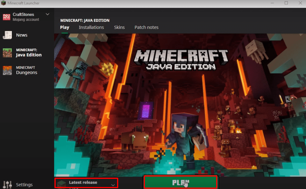Minimize the Minecraft Launcher window
The height and width of the screenshot is (189, 306).
(272, 3)
